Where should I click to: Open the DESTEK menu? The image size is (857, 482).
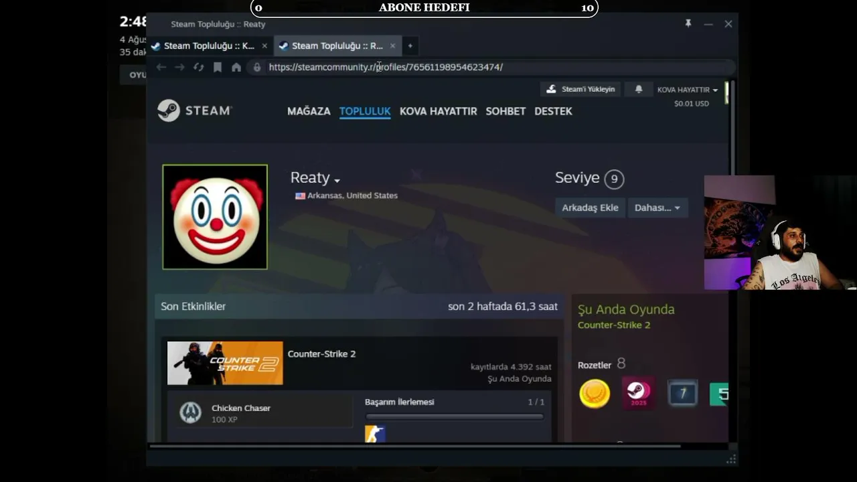click(x=553, y=111)
